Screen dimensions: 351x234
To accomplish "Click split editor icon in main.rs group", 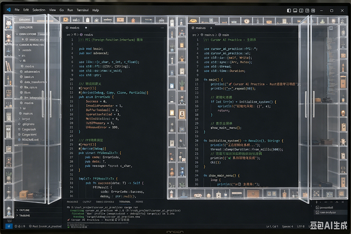I will [x=331, y=28].
